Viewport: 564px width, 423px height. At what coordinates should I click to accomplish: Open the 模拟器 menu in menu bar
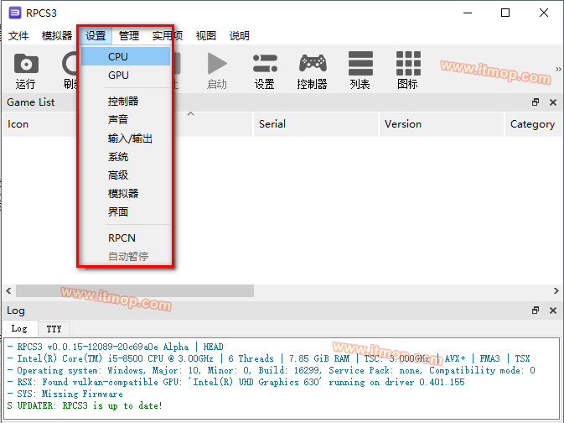tap(57, 35)
